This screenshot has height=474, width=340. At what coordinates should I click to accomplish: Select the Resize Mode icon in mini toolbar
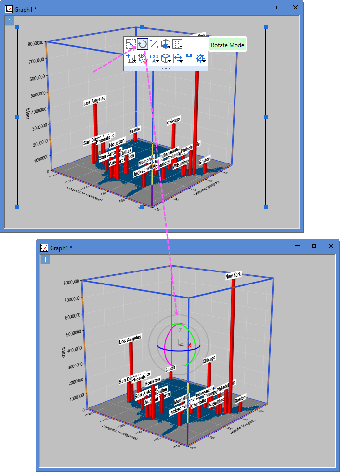coord(131,44)
